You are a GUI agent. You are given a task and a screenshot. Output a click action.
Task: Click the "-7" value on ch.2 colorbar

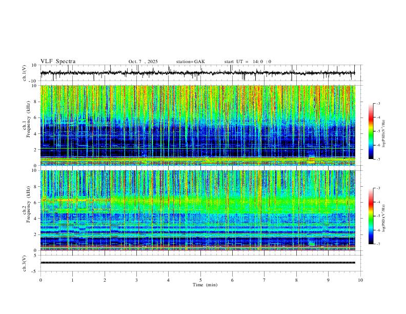tap(378, 244)
